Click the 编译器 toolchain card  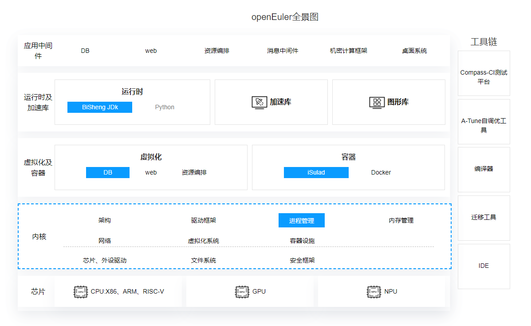484,169
